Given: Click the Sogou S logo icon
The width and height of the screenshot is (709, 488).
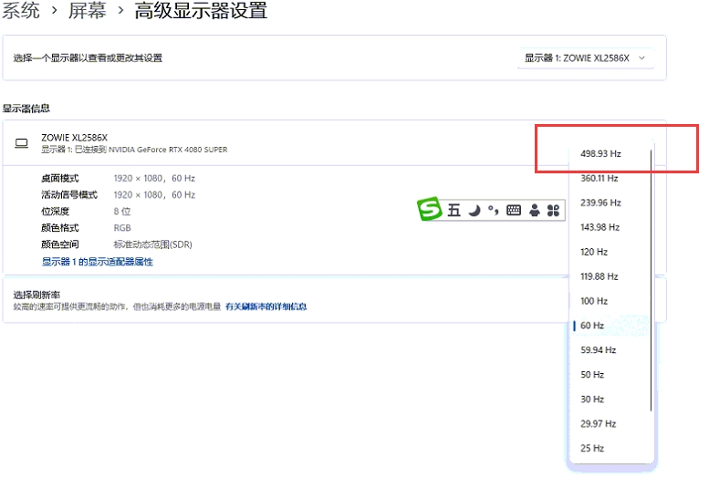Looking at the screenshot, I should [x=429, y=209].
